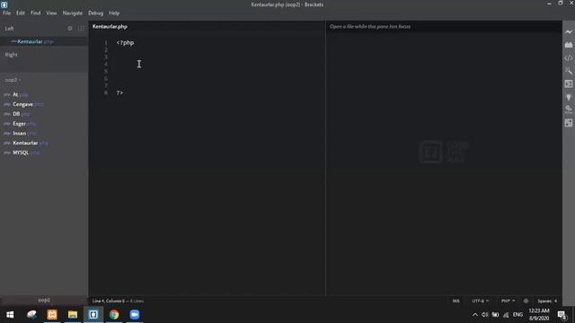Screen dimensions: 575x323
Task: Open the Windows notification center
Action: tap(562, 315)
